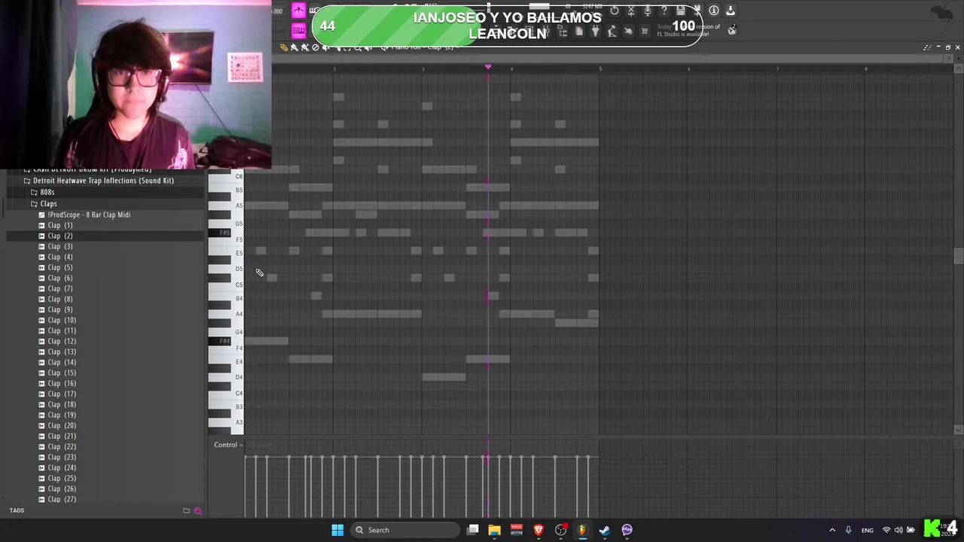
Task: Click the E5 piano key
Action: point(236,253)
